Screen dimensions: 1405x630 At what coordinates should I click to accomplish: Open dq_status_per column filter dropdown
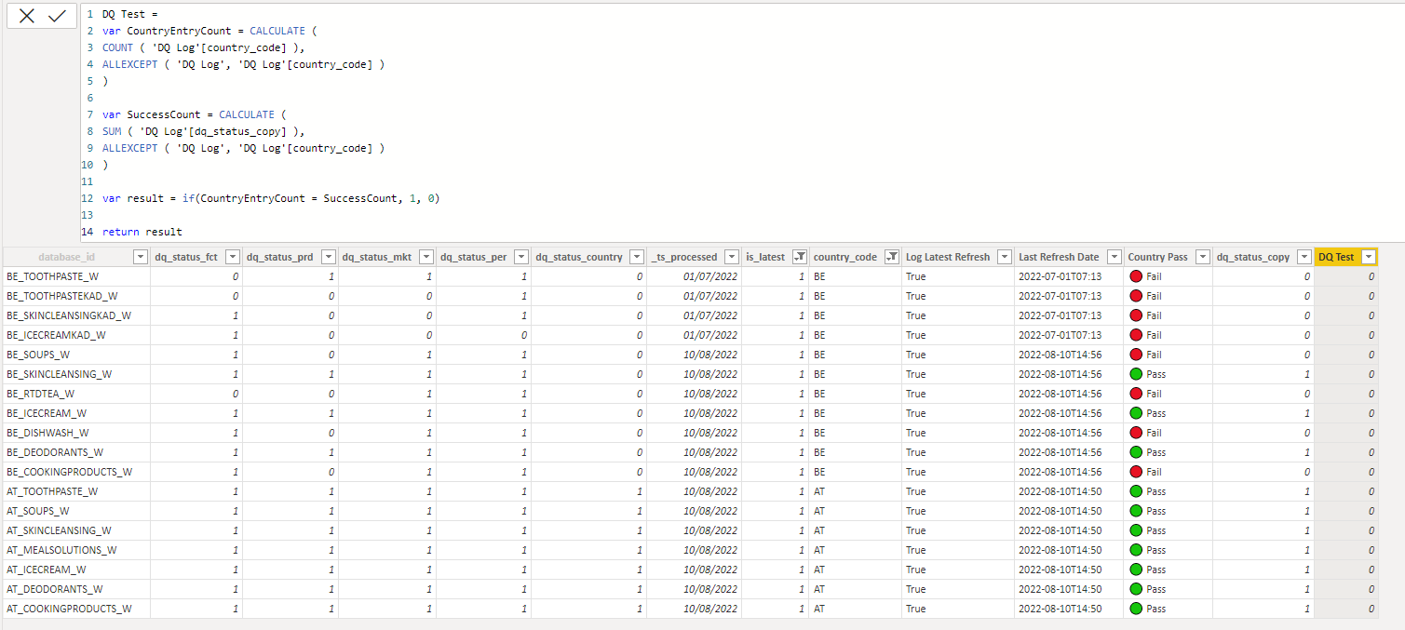pos(520,257)
